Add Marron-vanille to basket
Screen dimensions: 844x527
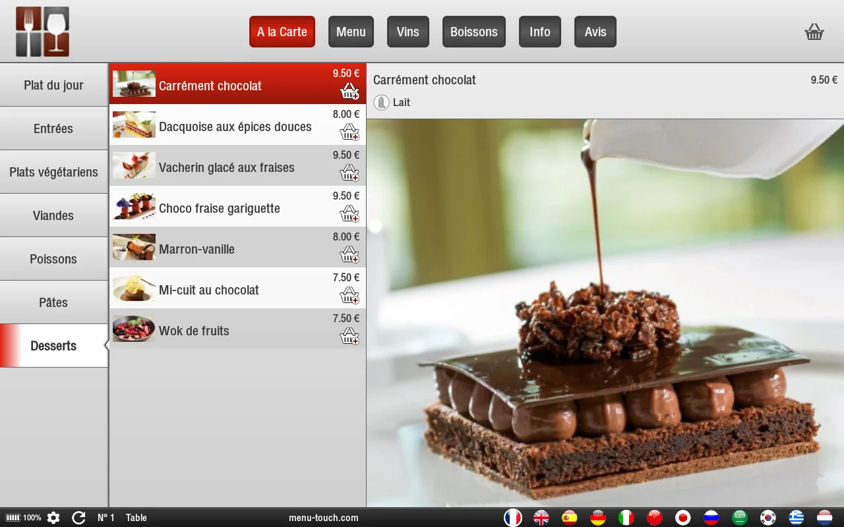(x=349, y=255)
